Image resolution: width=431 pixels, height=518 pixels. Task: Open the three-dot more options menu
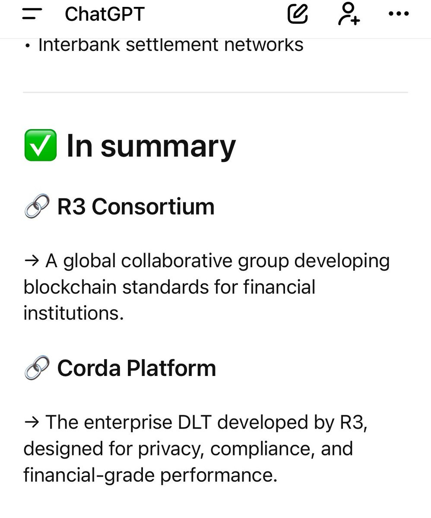[398, 14]
